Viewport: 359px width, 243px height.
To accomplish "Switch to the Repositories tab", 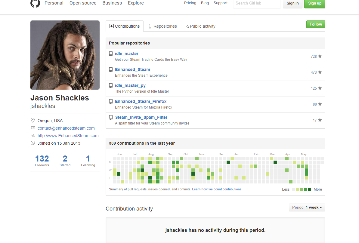I will 163,26.
